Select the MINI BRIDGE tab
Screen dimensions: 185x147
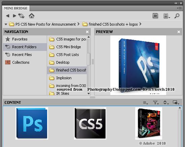click(16, 8)
